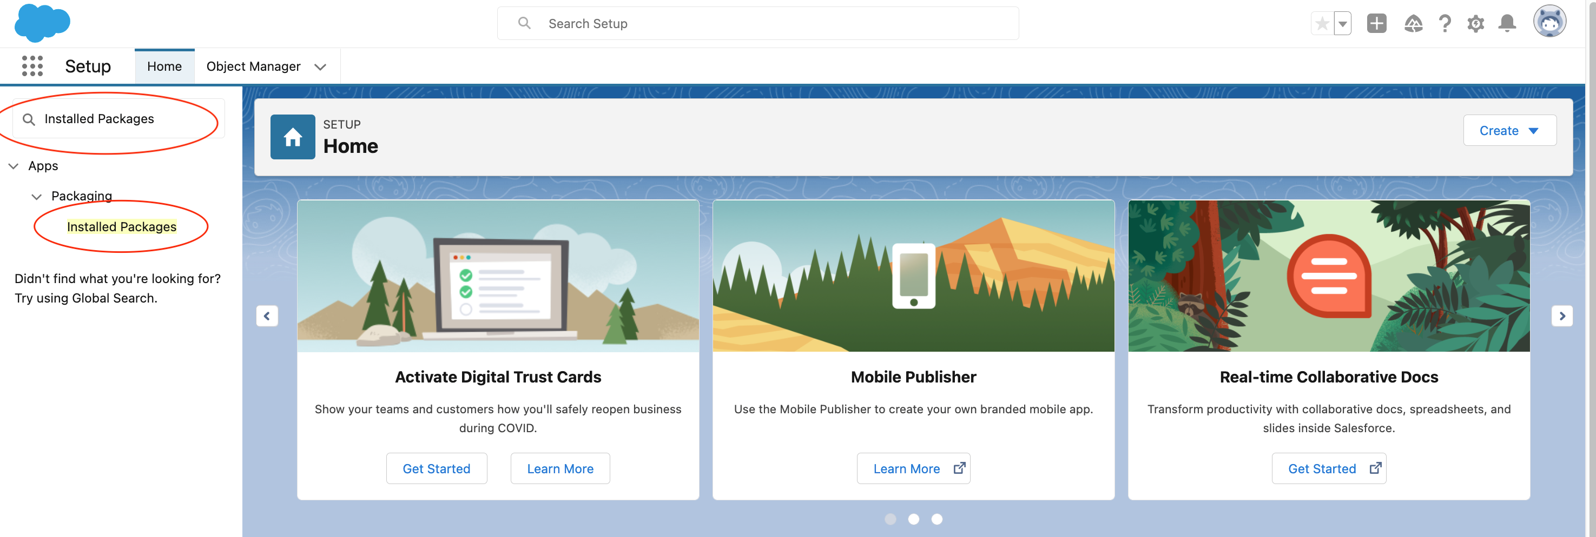Viewport: 1596px width, 537px height.
Task: Select the Home tab
Action: tap(164, 66)
